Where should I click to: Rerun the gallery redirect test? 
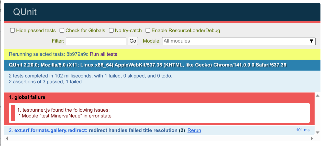click(194, 130)
